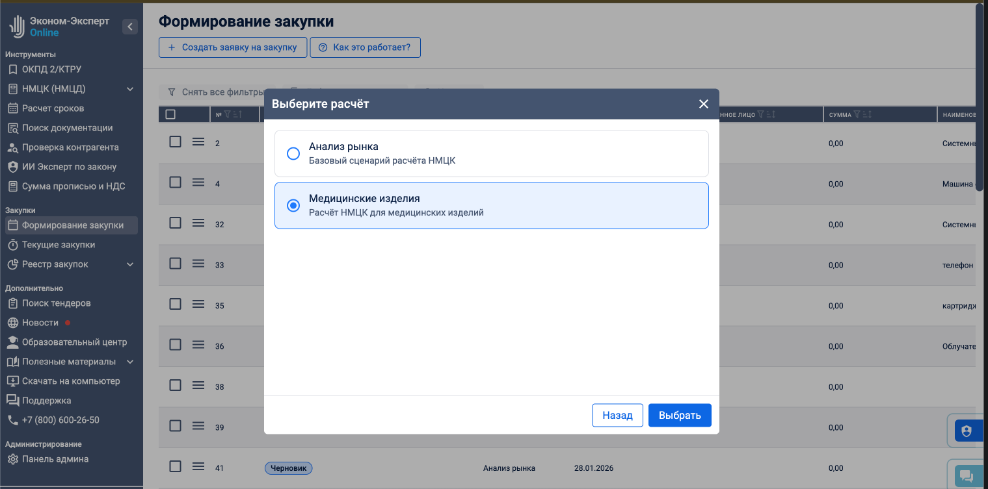
Task: Check the checkbox in row 41
Action: pos(175,466)
